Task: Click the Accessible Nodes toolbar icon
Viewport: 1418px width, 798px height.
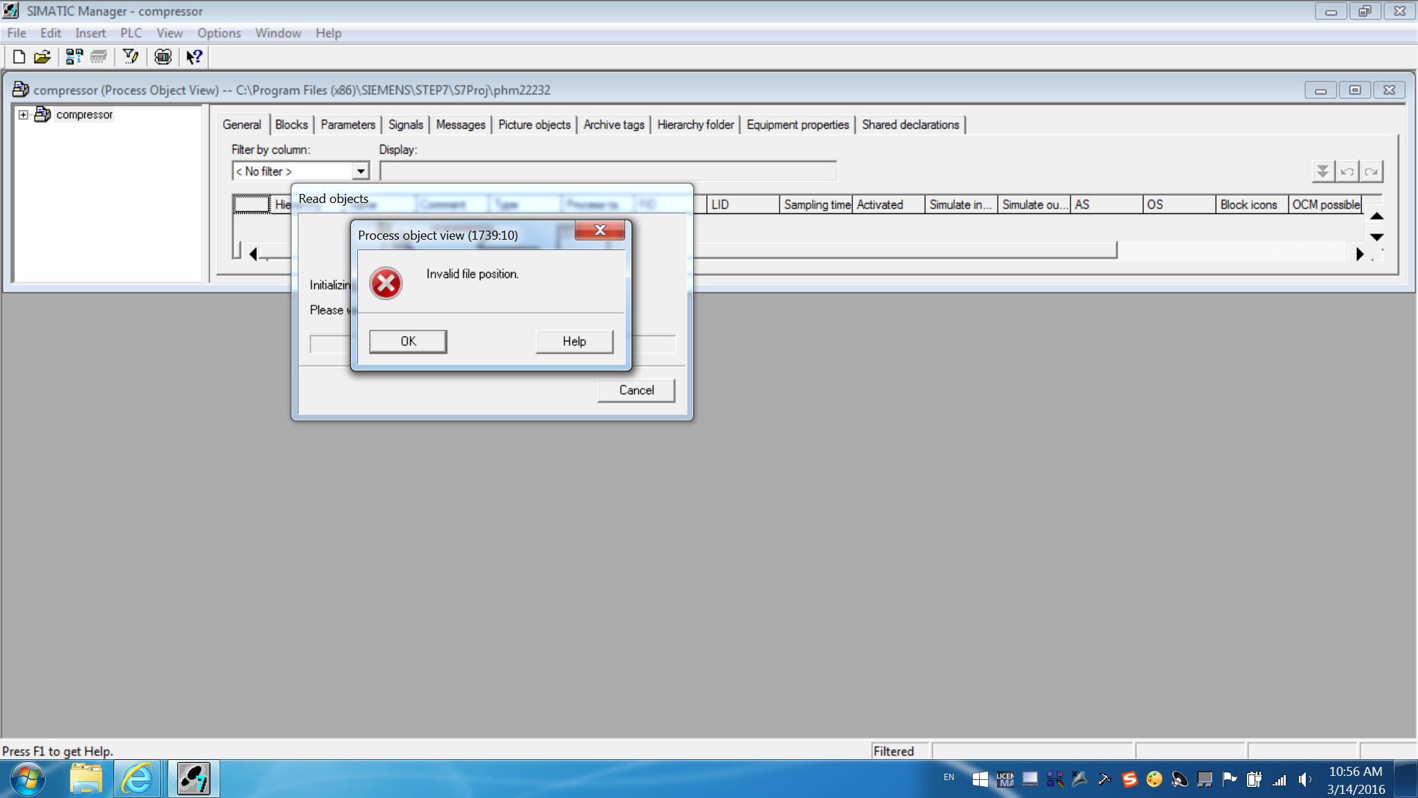Action: point(74,57)
